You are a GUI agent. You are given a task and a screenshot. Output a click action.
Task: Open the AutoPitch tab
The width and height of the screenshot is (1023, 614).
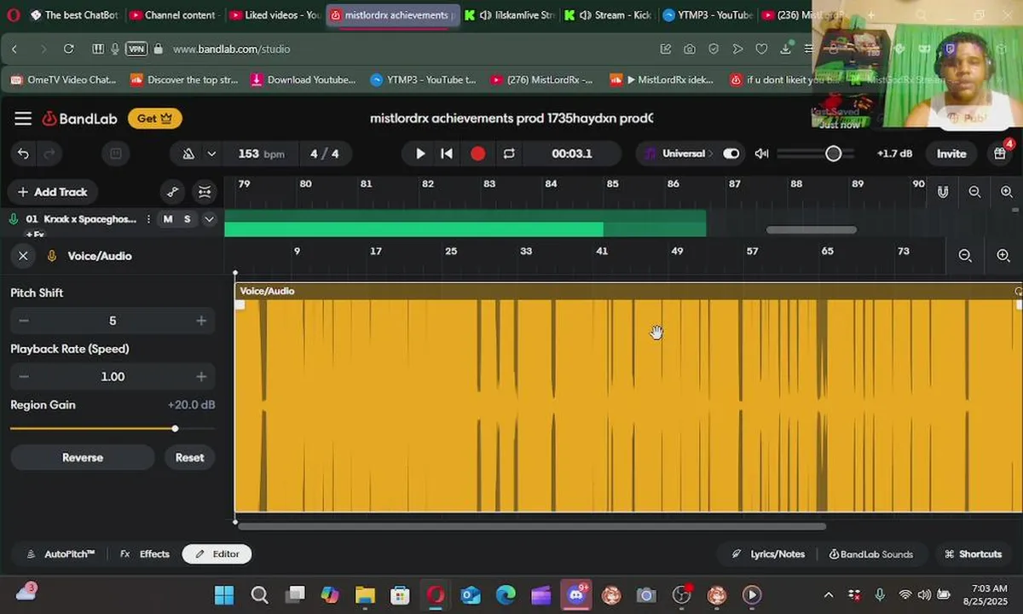pyautogui.click(x=61, y=554)
